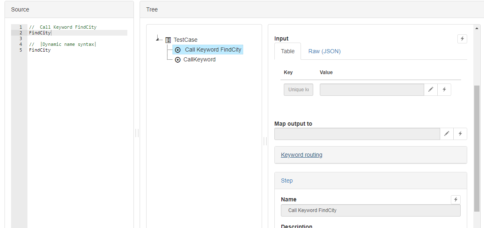The image size is (484, 228).
Task: Click the circle icon of Call Keyword FindCity
Action: 178,50
